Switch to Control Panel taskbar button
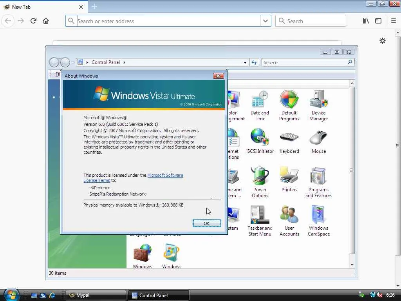 coord(158,295)
